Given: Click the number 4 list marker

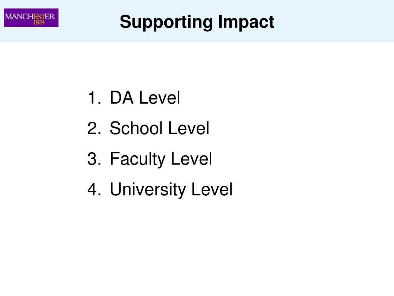Looking at the screenshot, I should (x=94, y=189).
